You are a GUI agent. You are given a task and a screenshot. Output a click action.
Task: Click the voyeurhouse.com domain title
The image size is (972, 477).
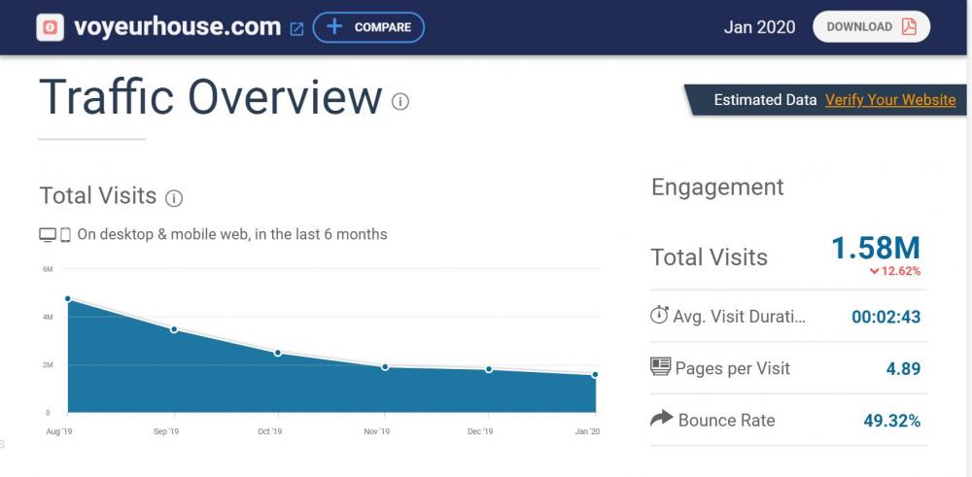pyautogui.click(x=177, y=27)
